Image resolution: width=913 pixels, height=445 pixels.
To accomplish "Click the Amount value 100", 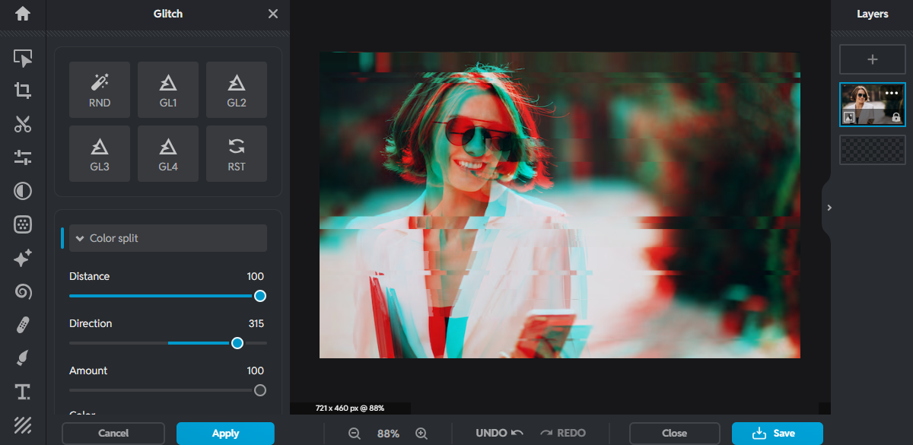I will [x=255, y=370].
